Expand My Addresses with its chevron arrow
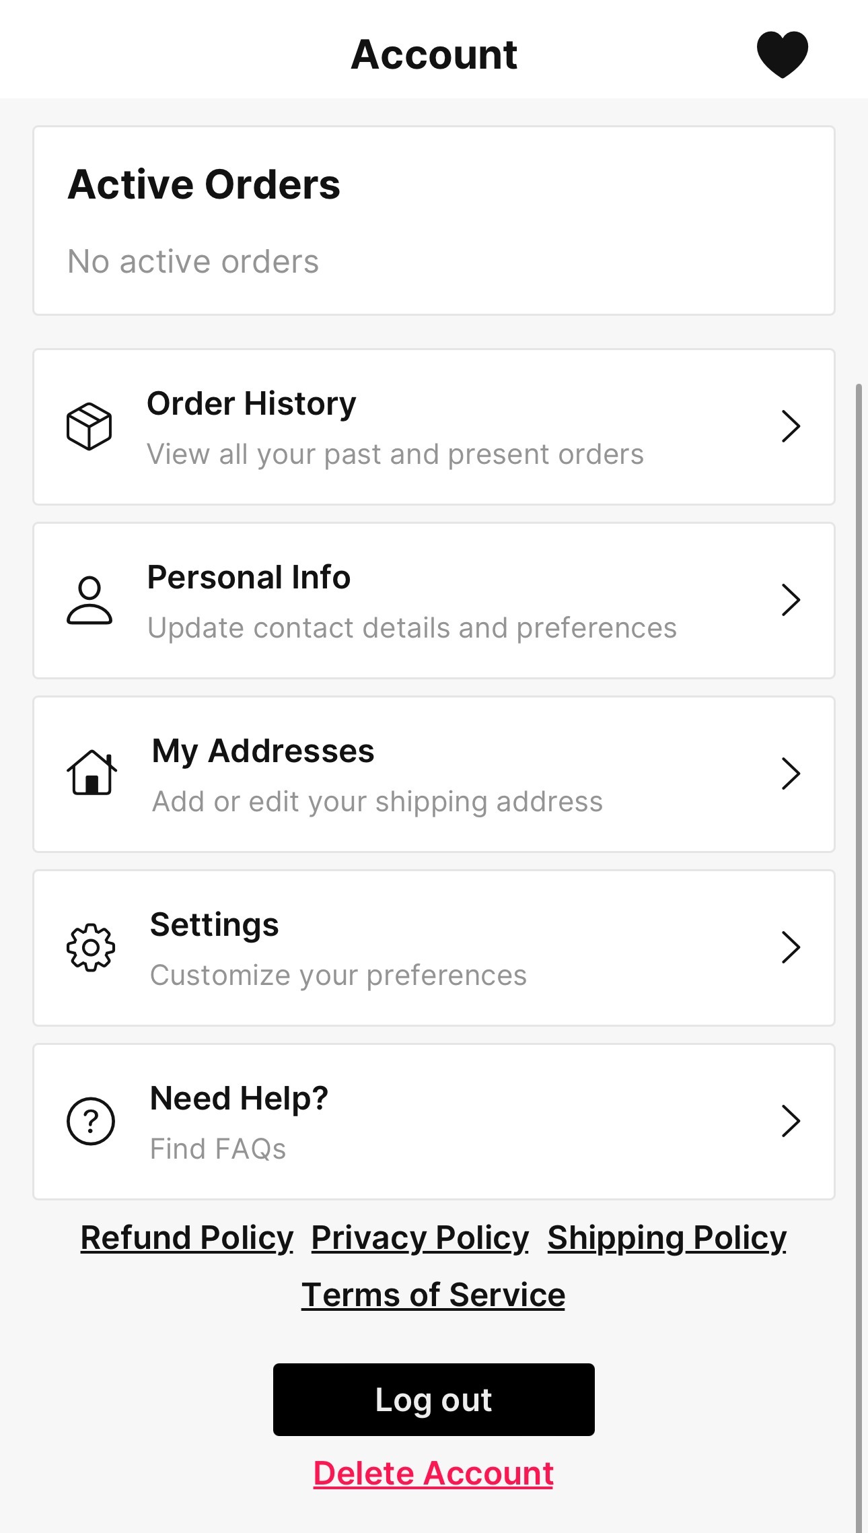This screenshot has height=1533, width=868. pyautogui.click(x=791, y=774)
